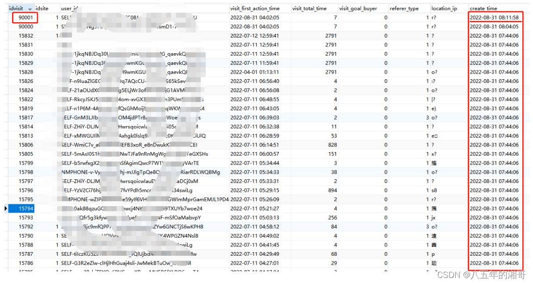This screenshot has width=533, height=284.
Task: Click first action time 2022-07-11 04:27:01
Action: [x=255, y=263]
